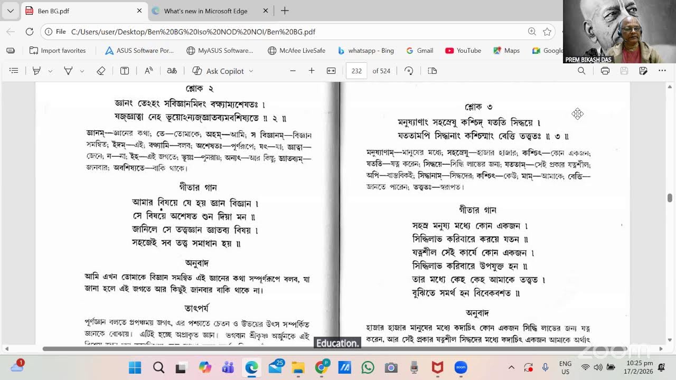Open the tab actions menu
676x380 pixels.
(10, 11)
